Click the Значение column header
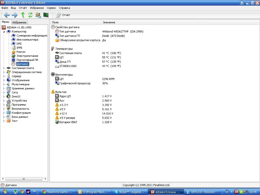The height and width of the screenshot is (195, 260). [x=150, y=22]
